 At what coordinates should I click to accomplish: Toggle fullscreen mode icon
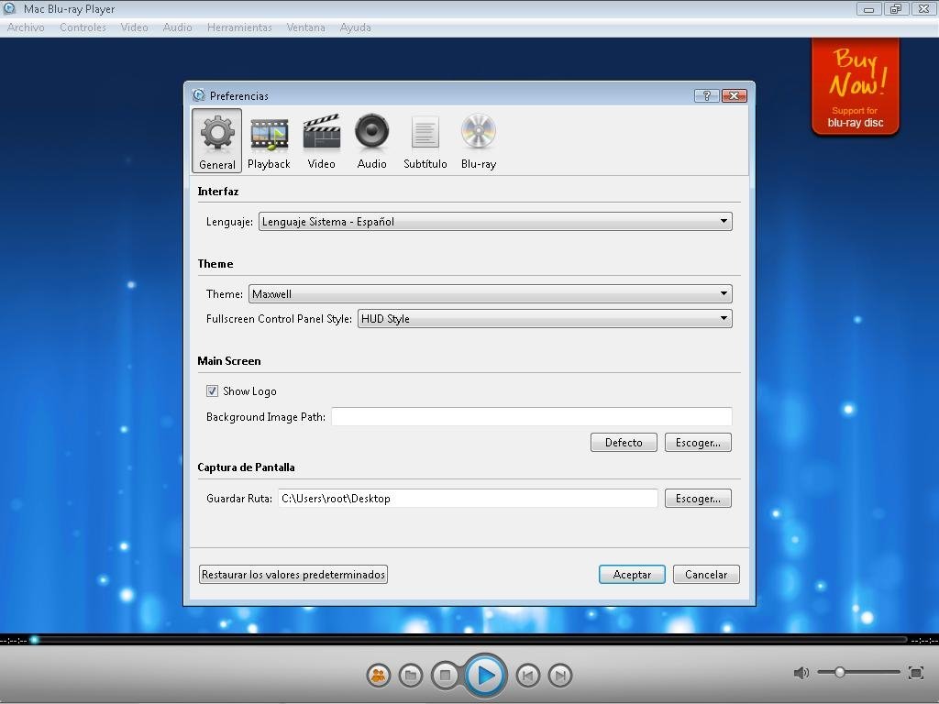915,673
